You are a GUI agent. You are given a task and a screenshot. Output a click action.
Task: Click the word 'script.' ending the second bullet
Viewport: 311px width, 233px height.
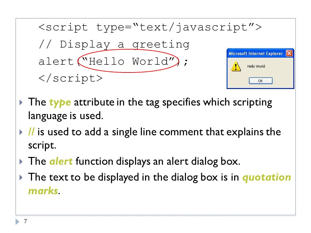click(42, 146)
